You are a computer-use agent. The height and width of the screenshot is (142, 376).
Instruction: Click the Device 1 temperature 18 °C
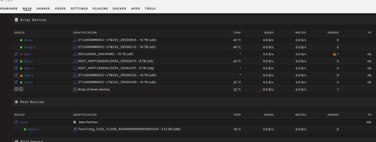pos(237,129)
